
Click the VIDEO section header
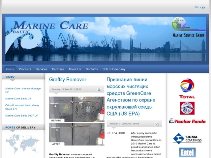pyautogui.click(x=10, y=77)
